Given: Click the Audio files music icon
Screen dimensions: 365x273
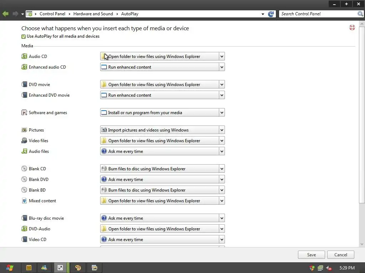Looking at the screenshot, I should click(24, 151).
